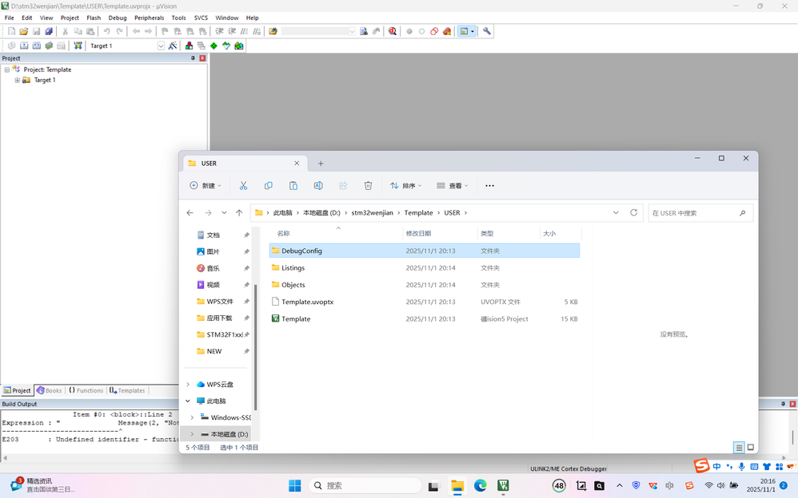Image resolution: width=798 pixels, height=498 pixels.
Task: Collapse the Project: Template tree node
Action: tap(6, 69)
